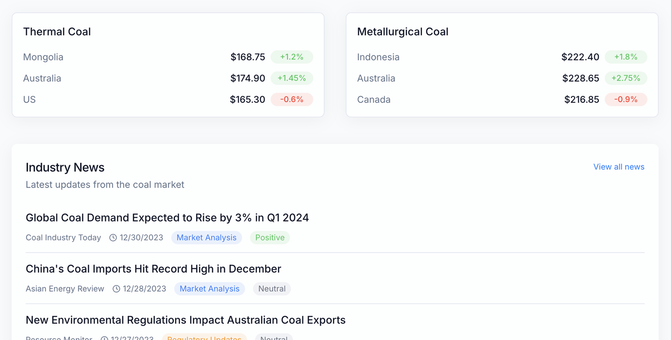
Task: Click clock icon beside 12/28/2023 date
Action: pos(116,289)
